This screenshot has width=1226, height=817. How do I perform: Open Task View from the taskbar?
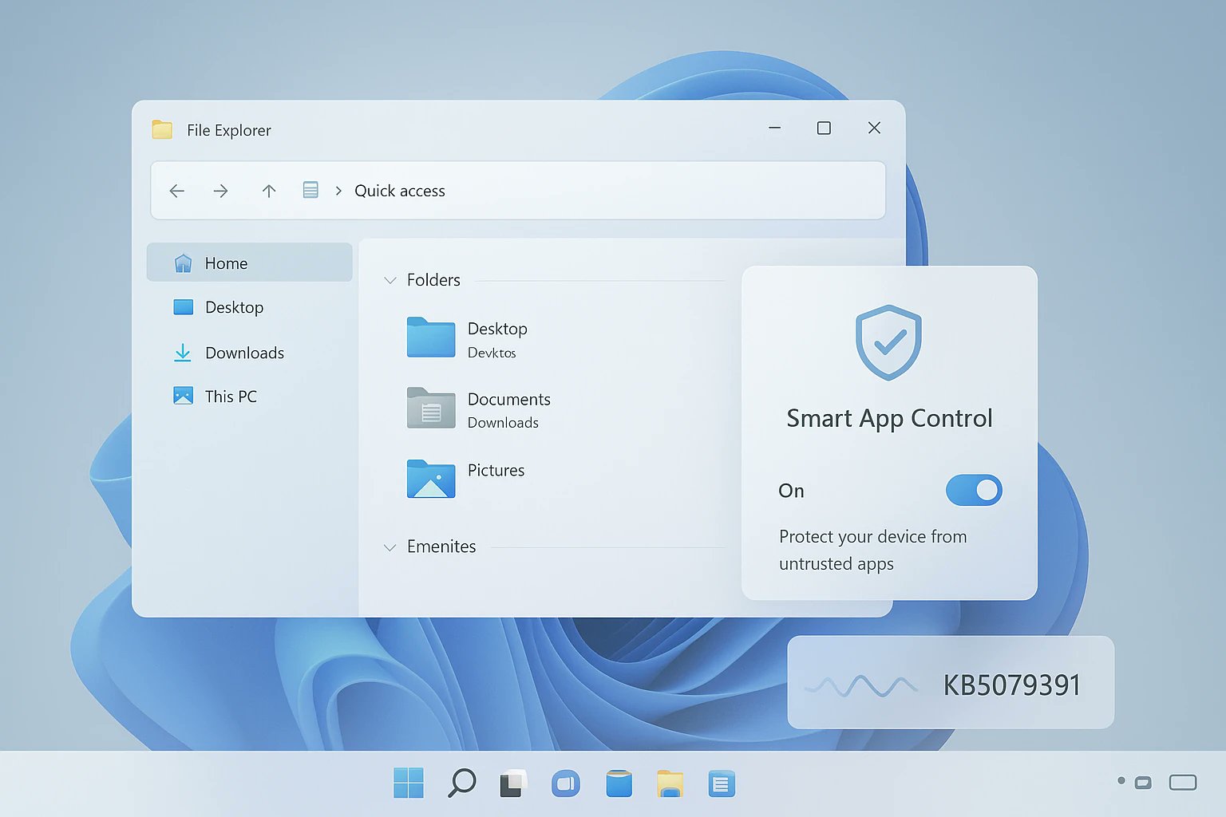[x=513, y=783]
